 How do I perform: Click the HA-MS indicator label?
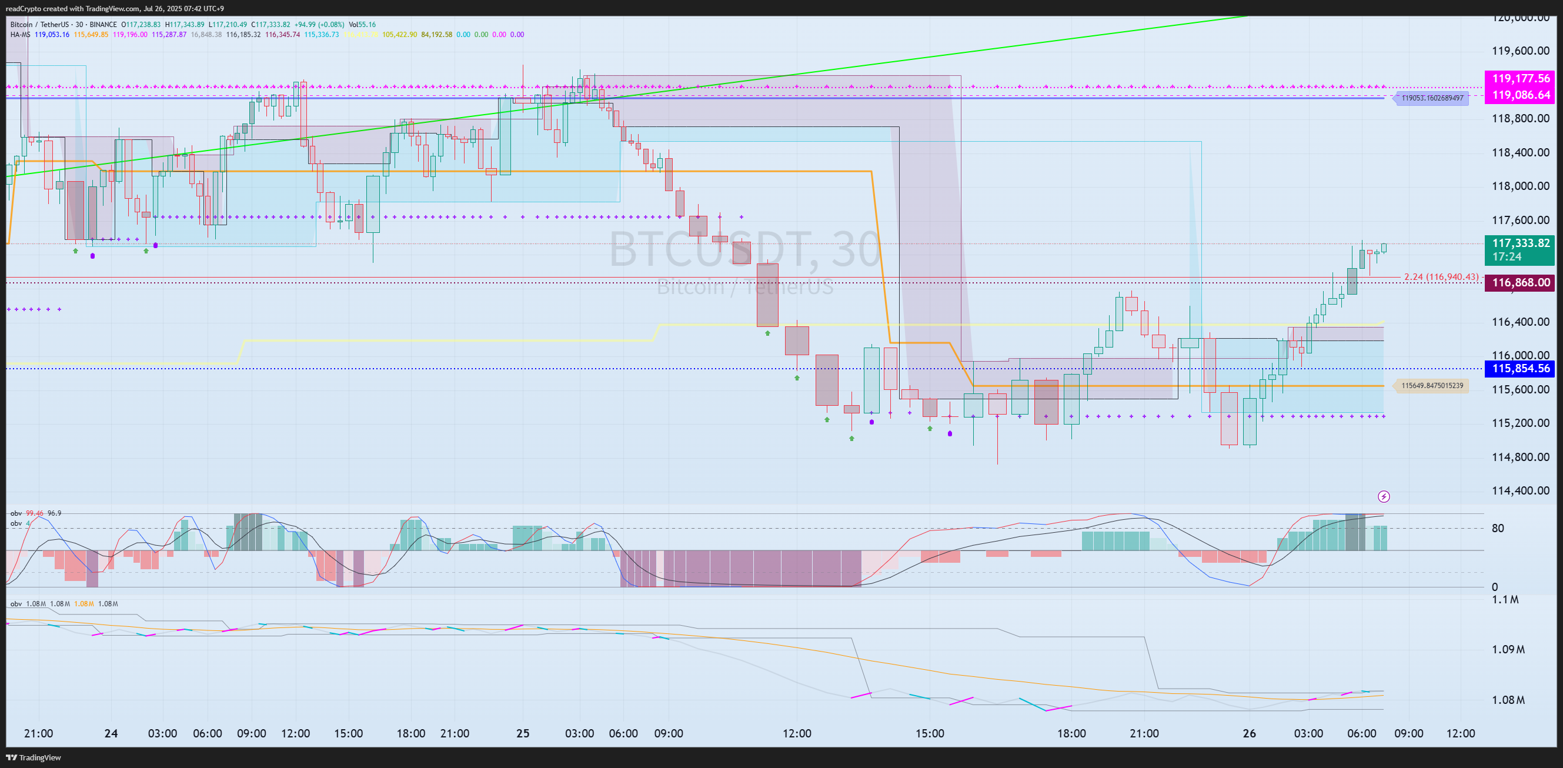[20, 35]
